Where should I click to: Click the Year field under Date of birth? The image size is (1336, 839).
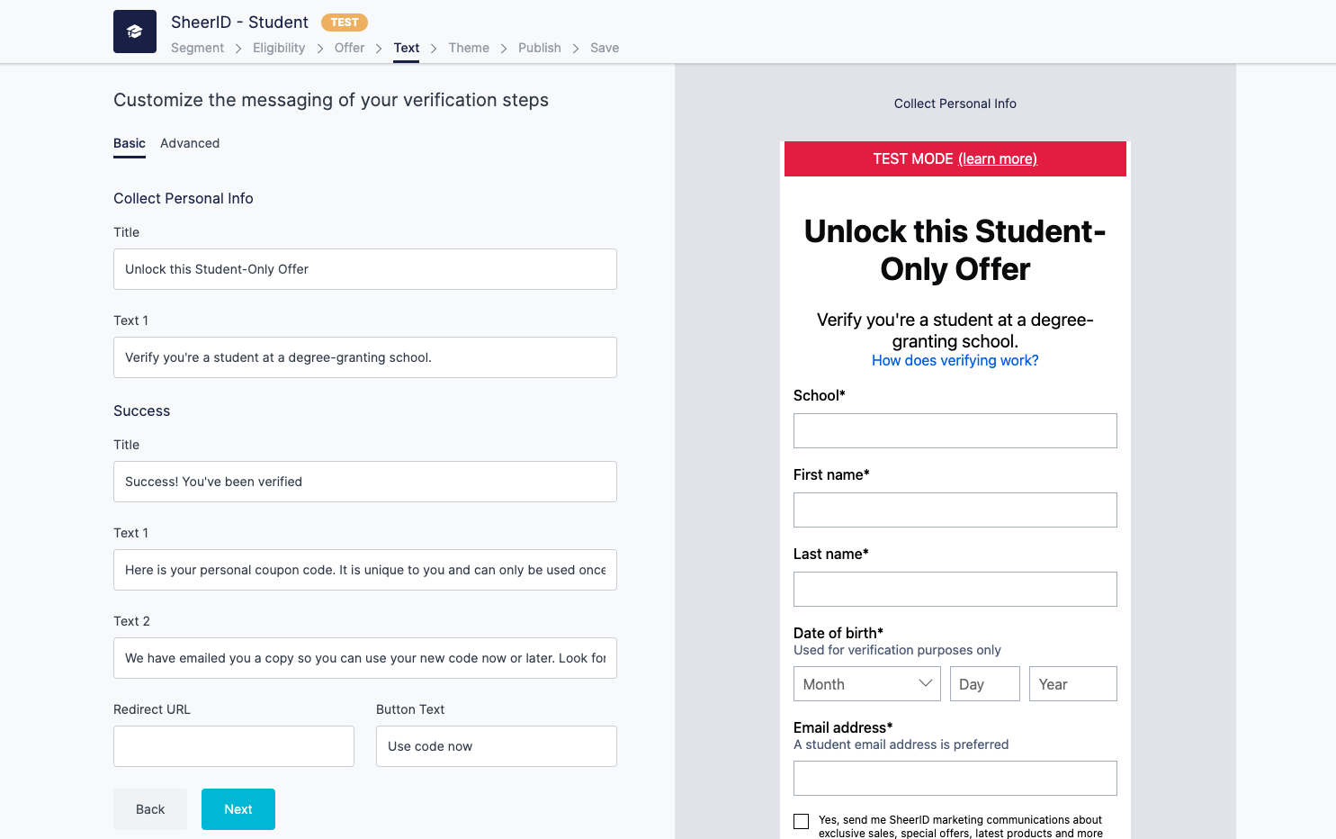tap(1072, 683)
